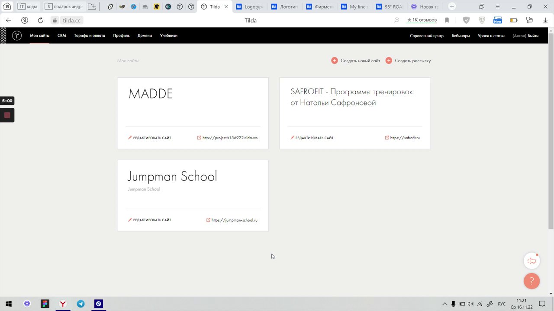Open the safrofit.ru link
This screenshot has width=554, height=311.
click(x=405, y=138)
